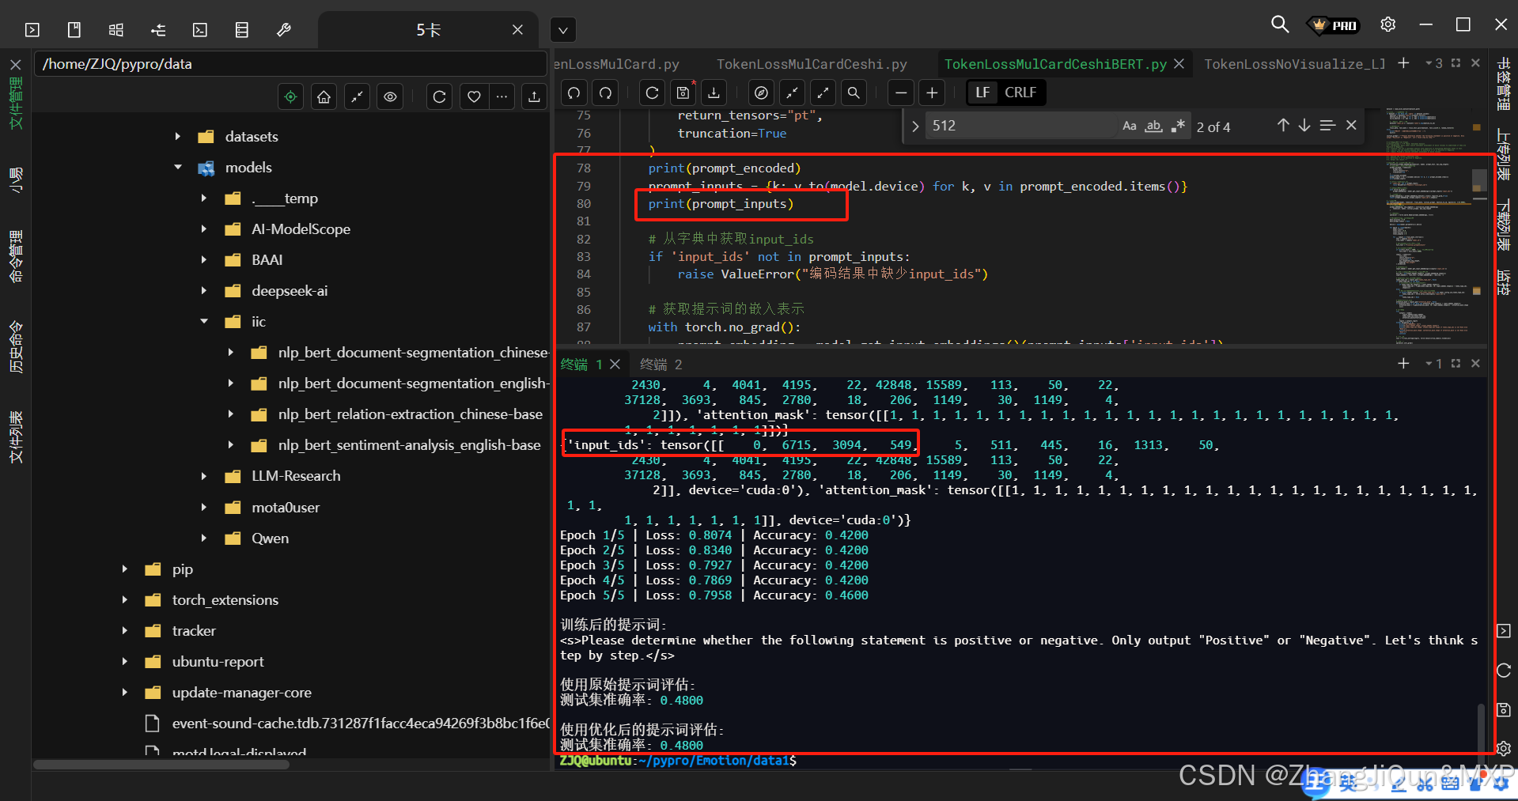Switch to the TokenLossMulCardCeshi.py tab
1518x801 pixels.
pyautogui.click(x=812, y=63)
